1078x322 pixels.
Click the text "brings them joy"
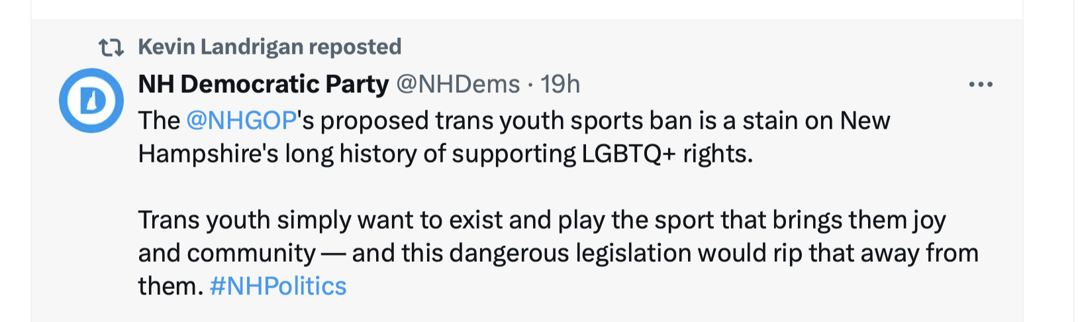(x=857, y=220)
